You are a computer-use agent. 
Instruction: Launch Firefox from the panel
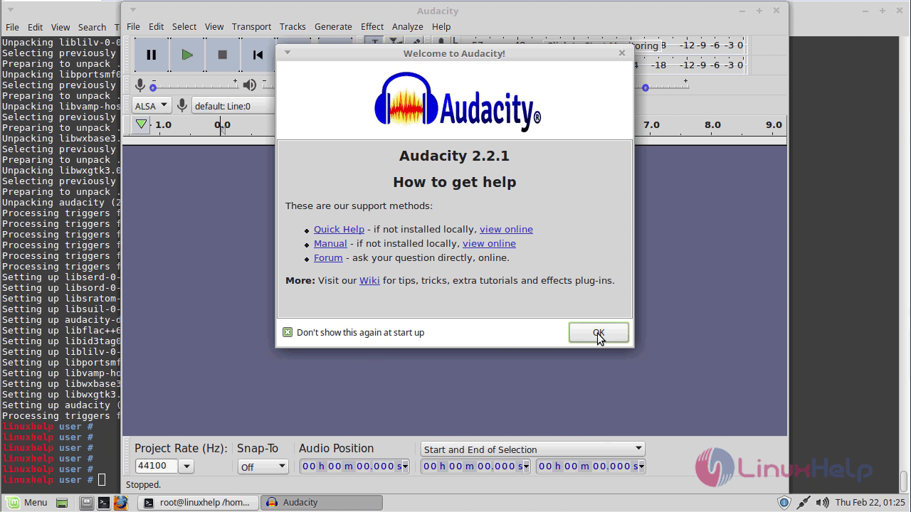(x=121, y=503)
